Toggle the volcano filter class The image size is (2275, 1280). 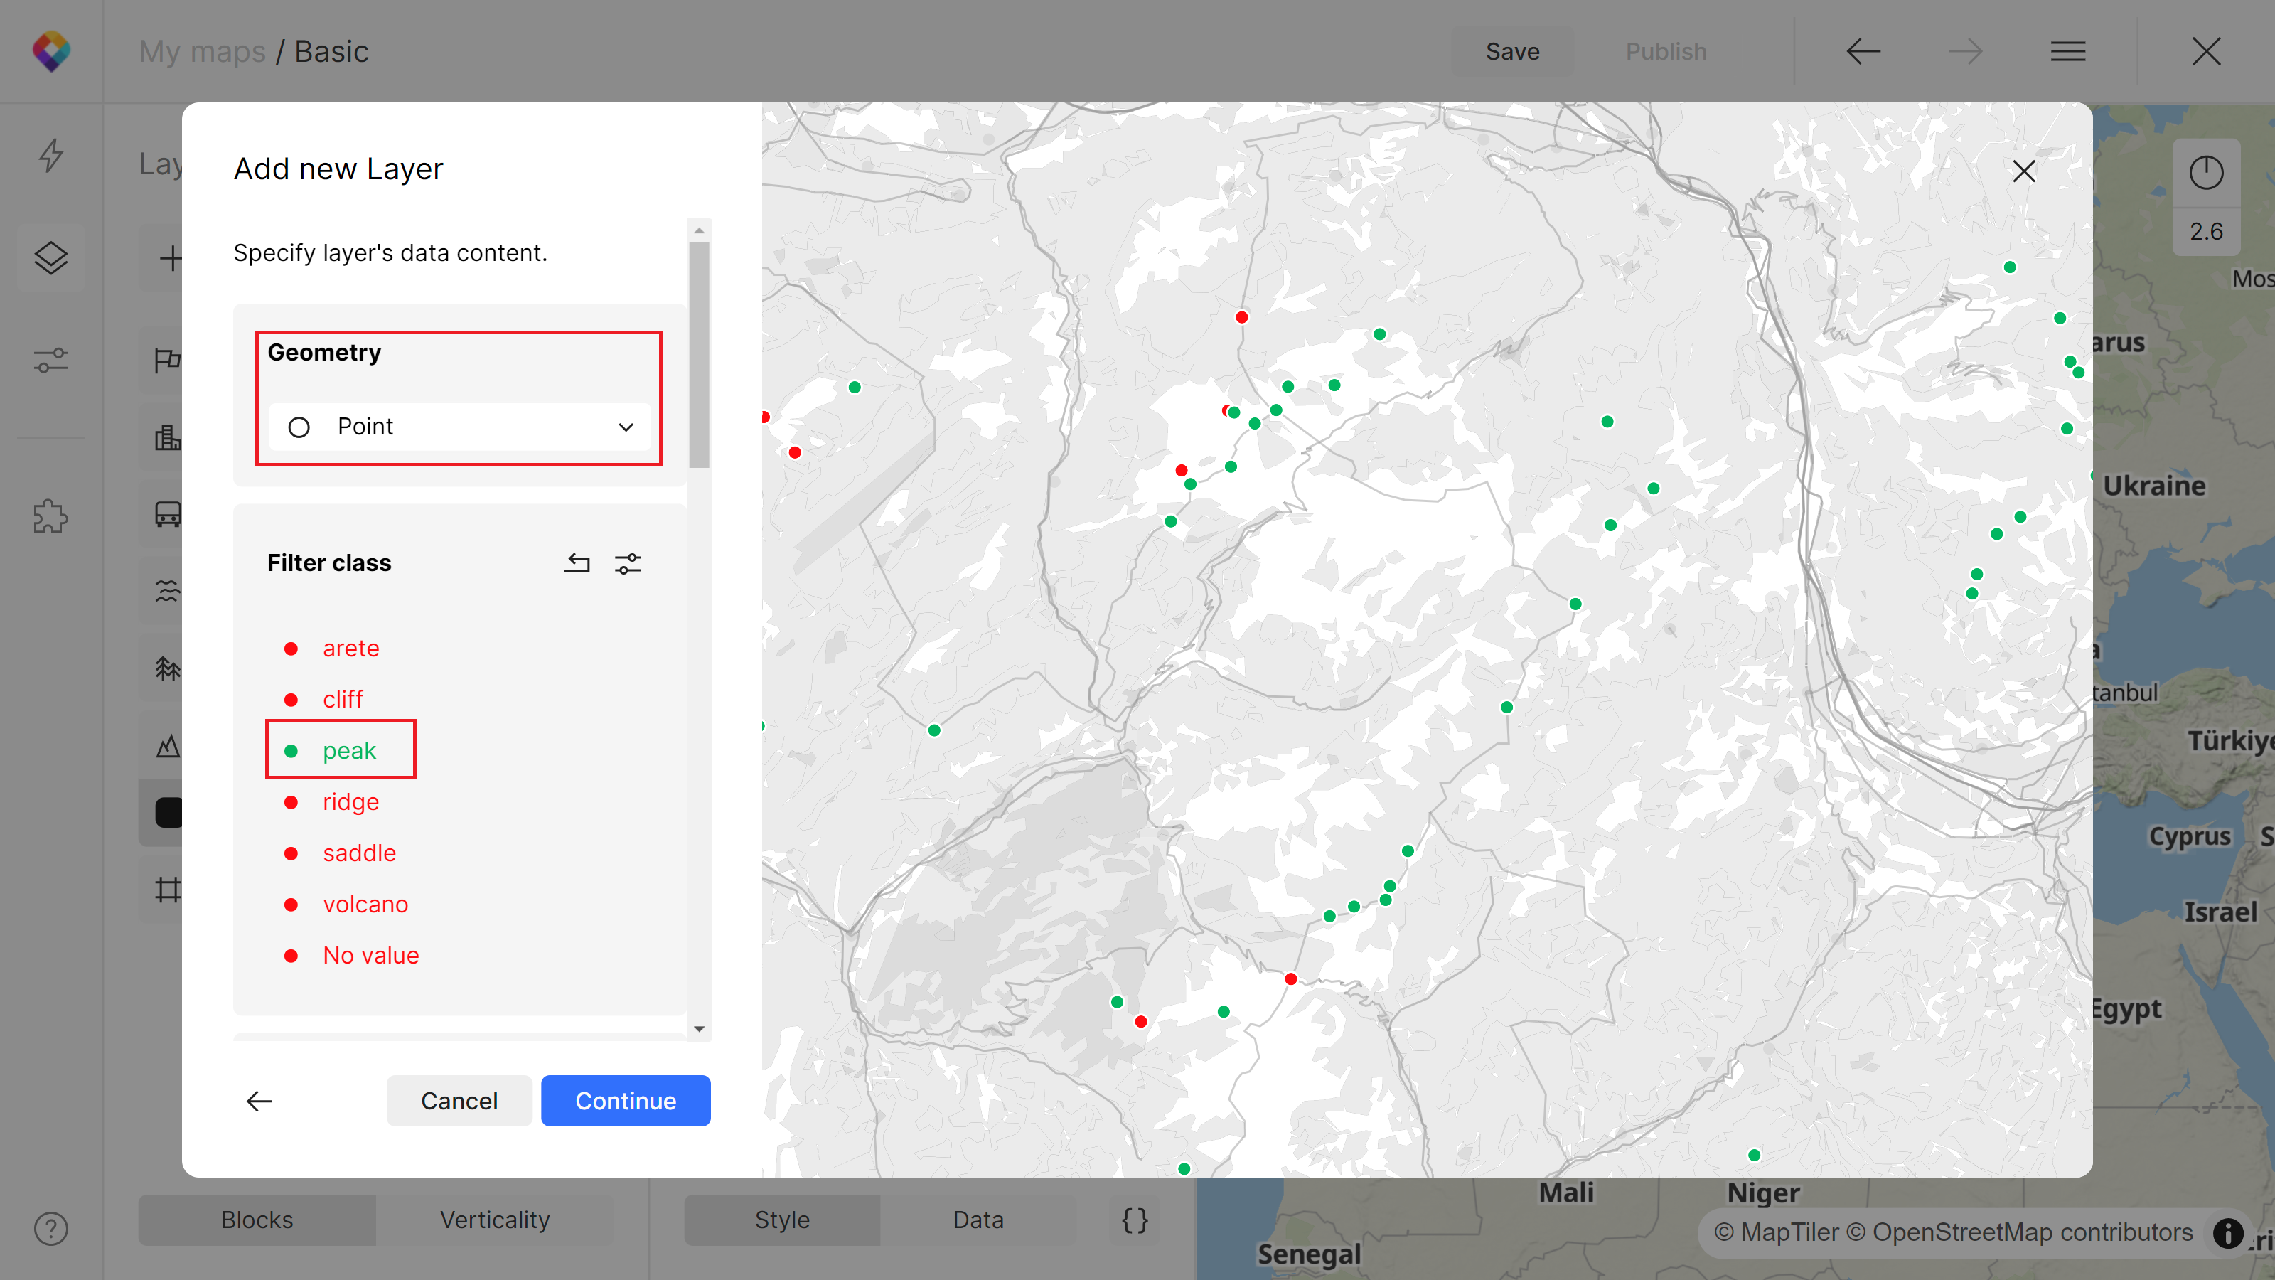365,904
